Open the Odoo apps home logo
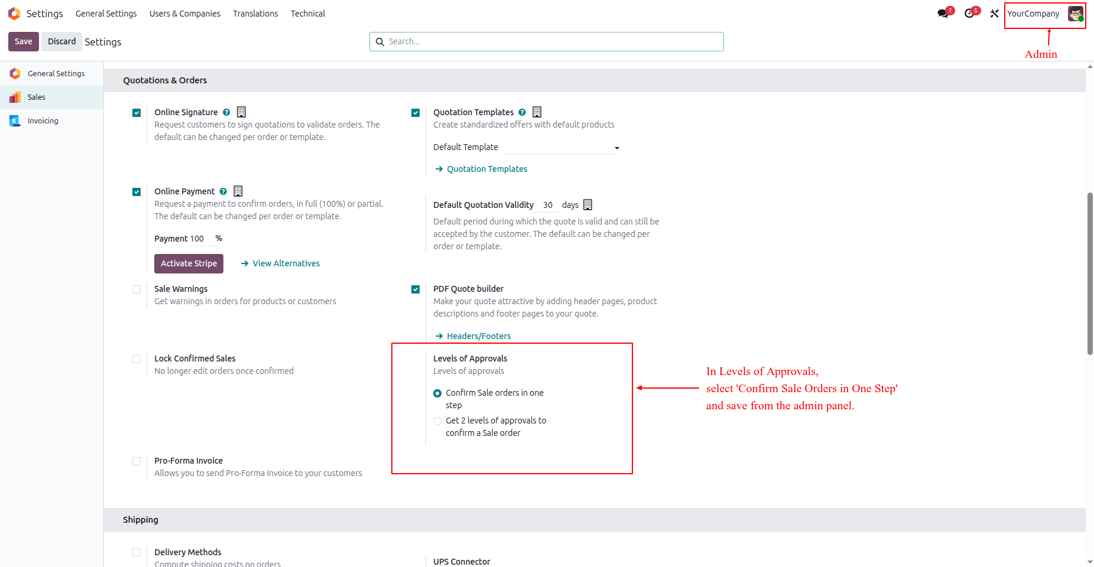Viewport: 1094px width, 567px height. (14, 13)
